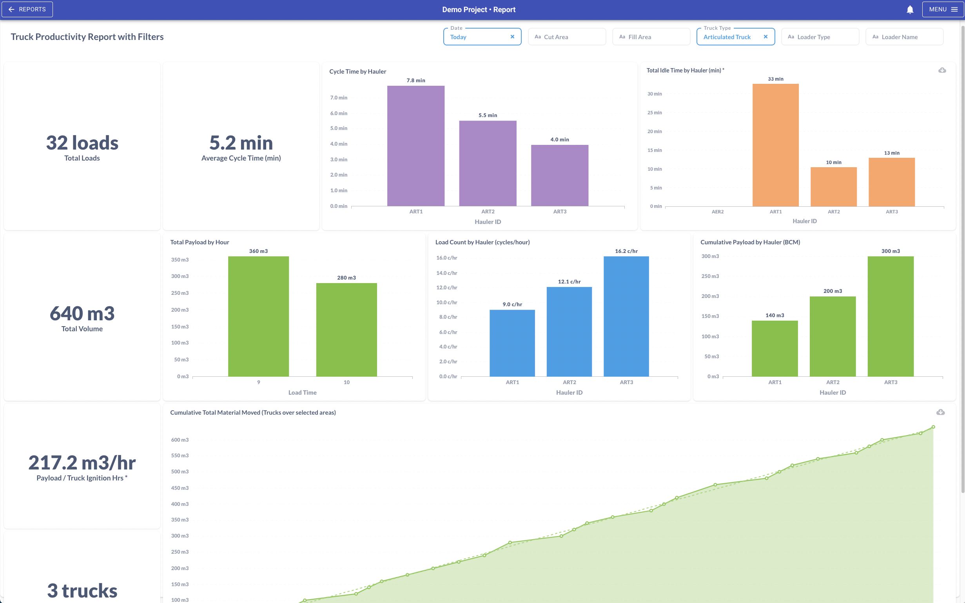Download Total Idle Time chart via cloud icon
This screenshot has width=965, height=603.
pyautogui.click(x=942, y=70)
